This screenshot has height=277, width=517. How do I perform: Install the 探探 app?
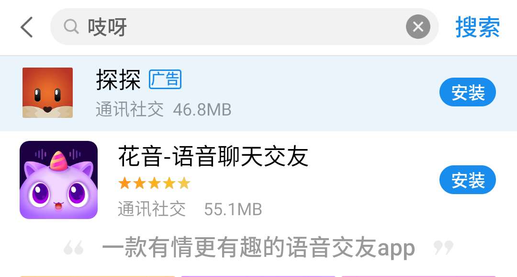click(468, 92)
